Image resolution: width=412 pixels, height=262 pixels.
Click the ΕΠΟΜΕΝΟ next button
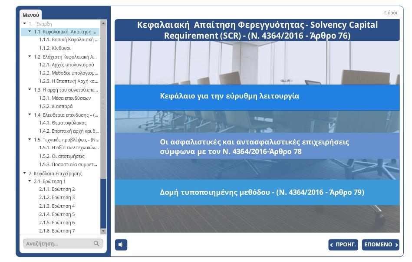[x=380, y=245]
